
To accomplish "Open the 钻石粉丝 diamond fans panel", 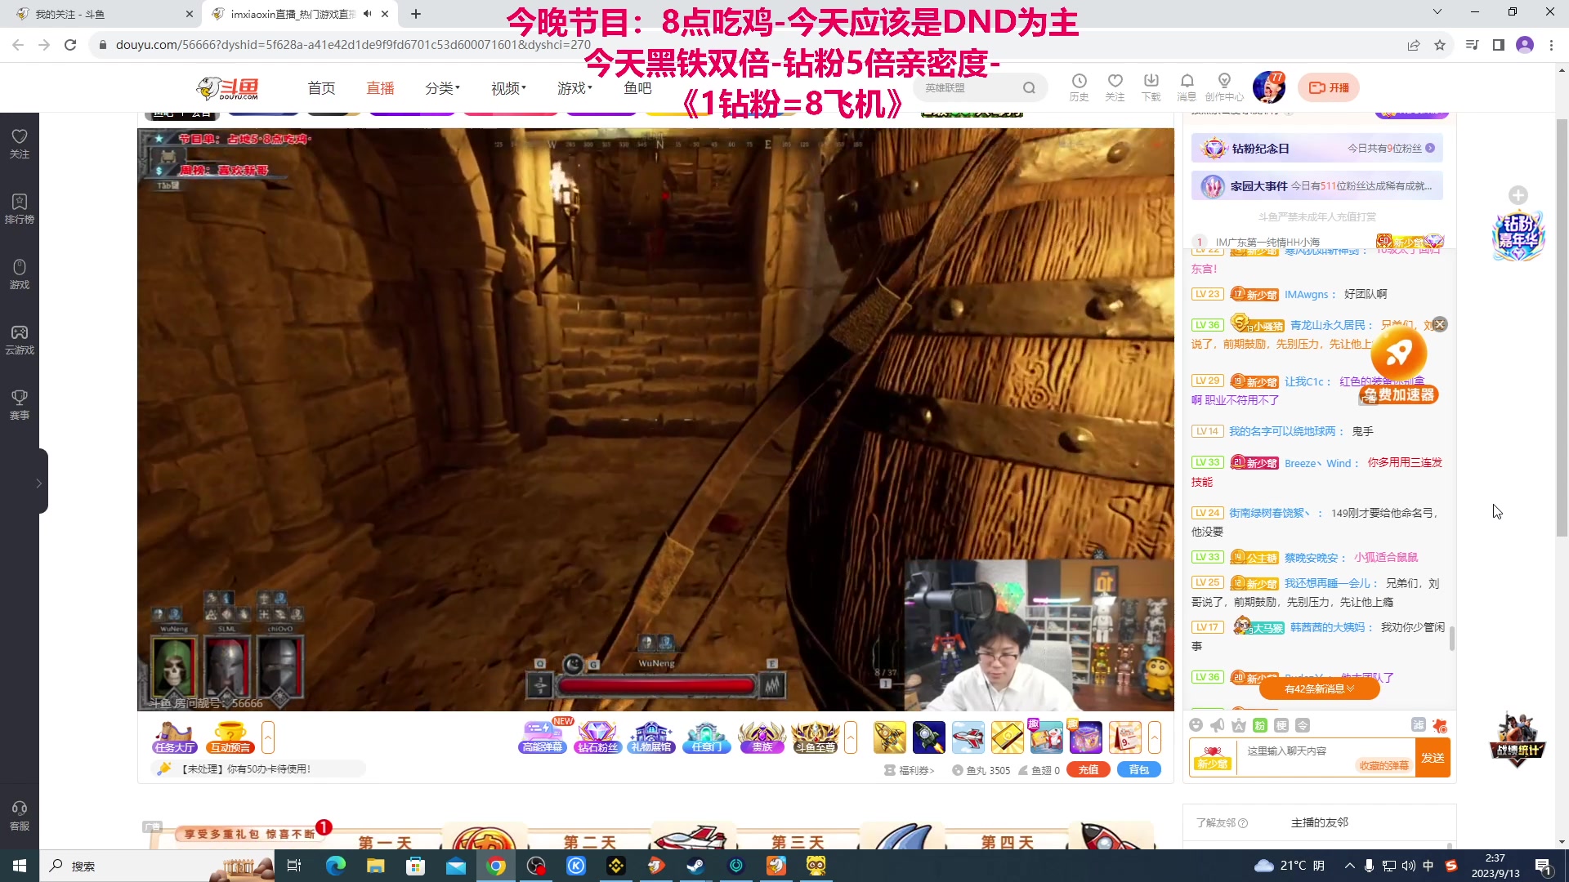I will (598, 739).
